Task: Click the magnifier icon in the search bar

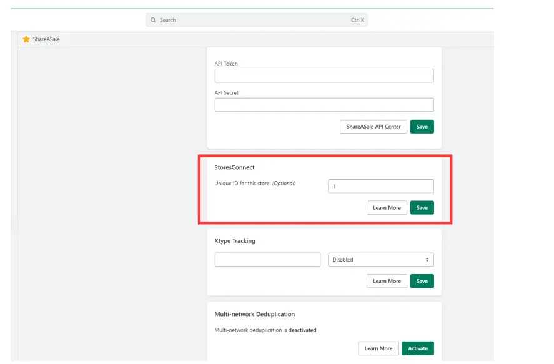Action: tap(153, 20)
